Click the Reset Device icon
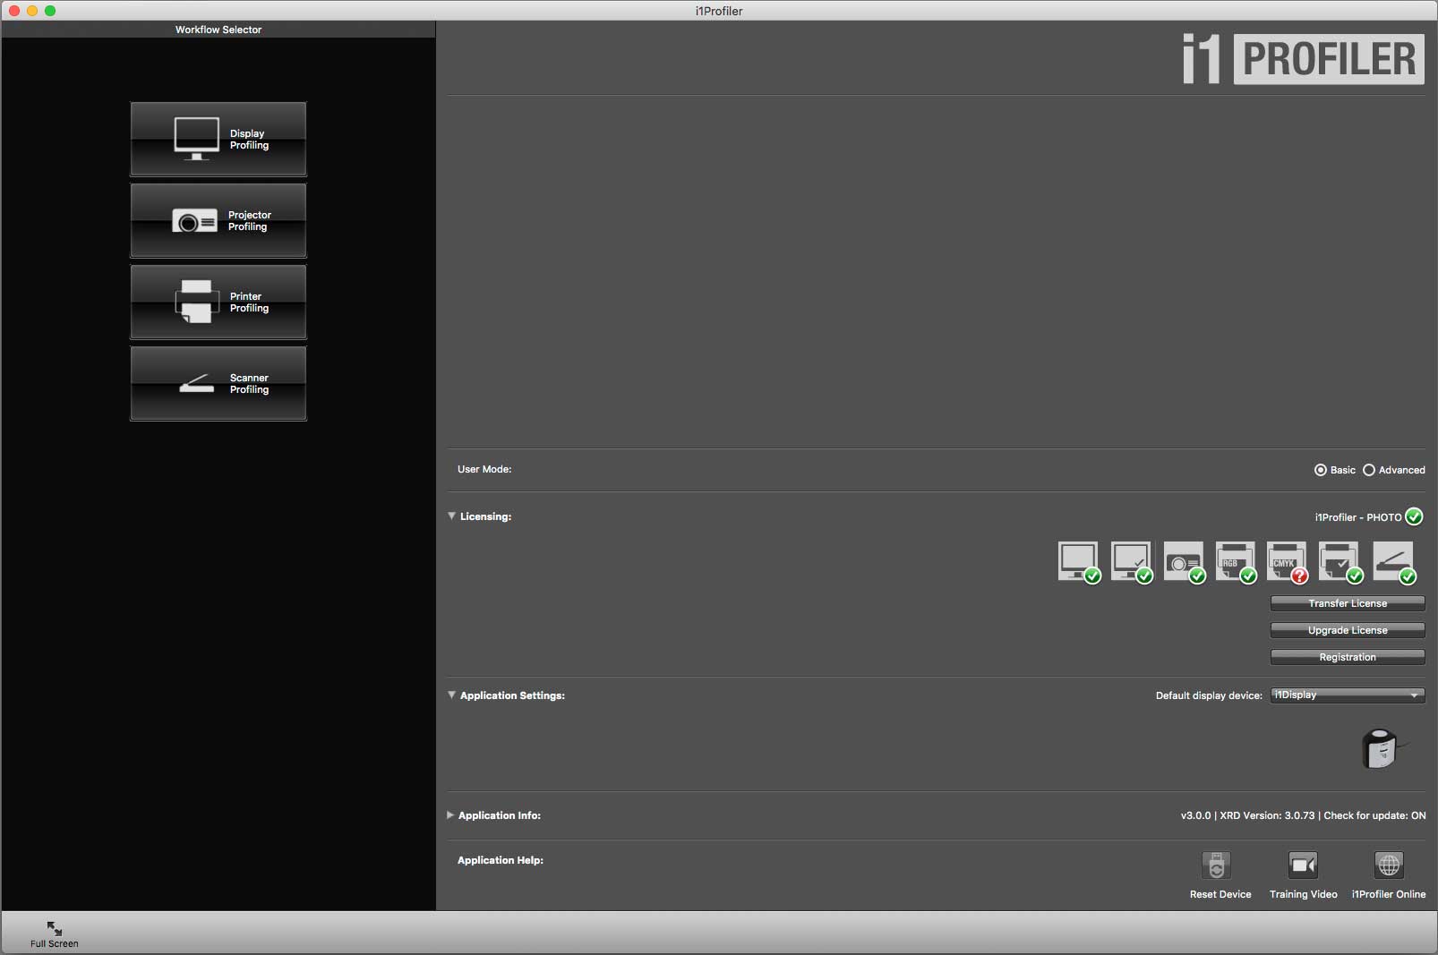Image resolution: width=1438 pixels, height=955 pixels. [x=1216, y=865]
